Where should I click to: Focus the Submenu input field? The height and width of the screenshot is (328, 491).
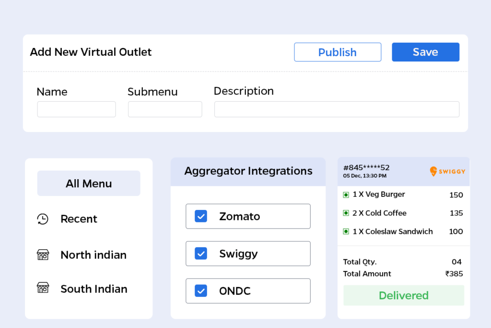pos(165,109)
